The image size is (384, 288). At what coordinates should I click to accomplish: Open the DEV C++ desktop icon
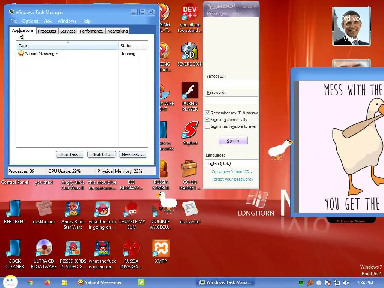coord(190,18)
